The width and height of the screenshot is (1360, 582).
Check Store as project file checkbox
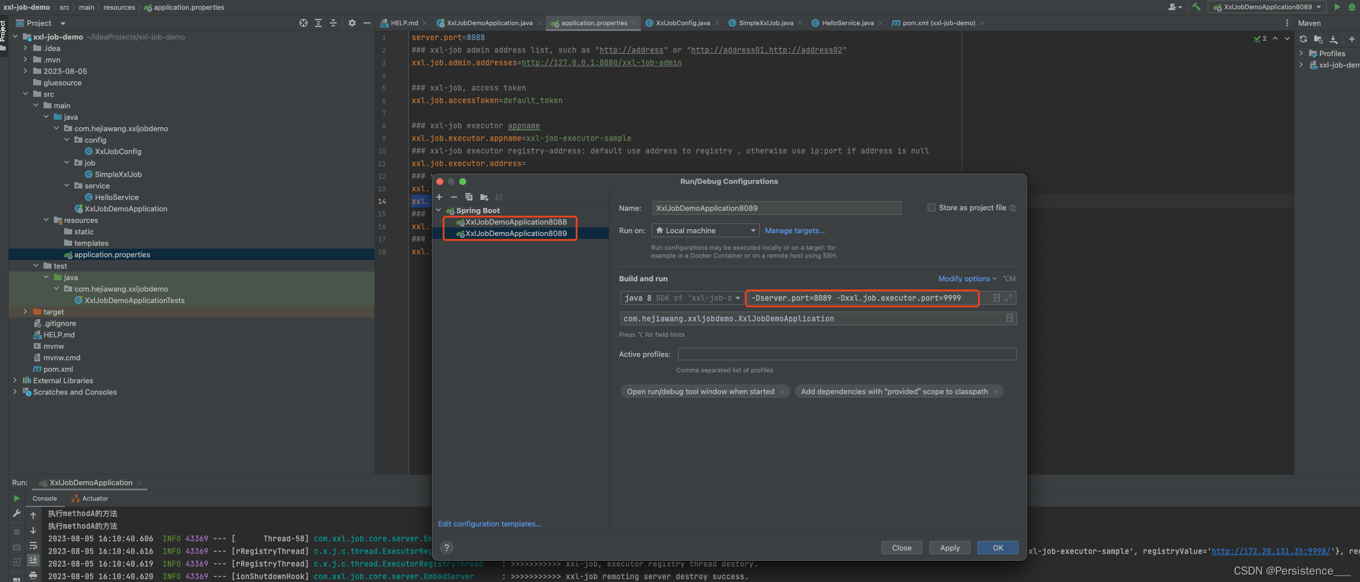point(932,207)
